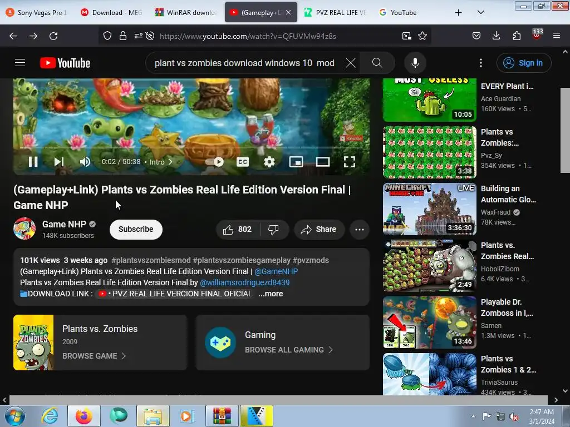This screenshot has height=427, width=570.
Task: Run search with magnifier button
Action: pos(377,63)
